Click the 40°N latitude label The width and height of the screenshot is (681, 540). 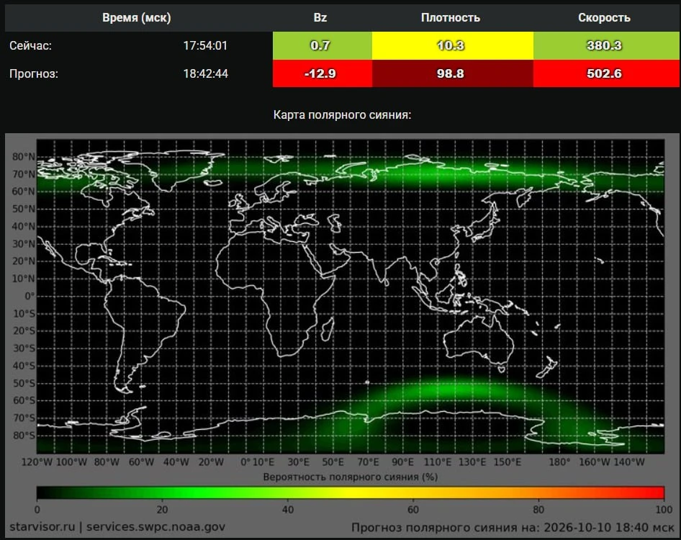24,226
